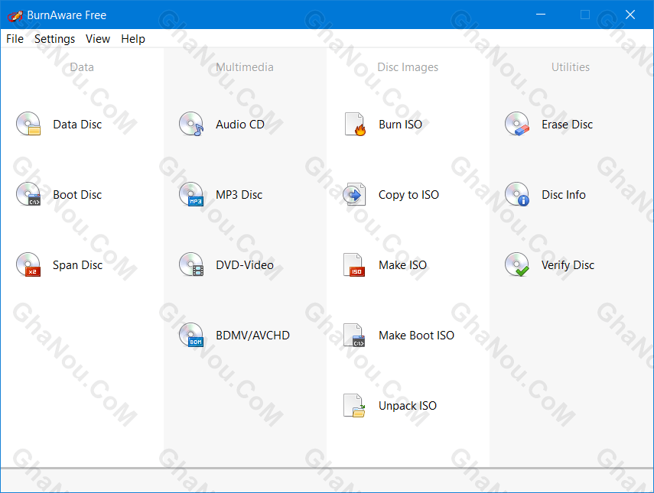Open the BDMV/AVCHD disc icon
This screenshot has height=493, width=654.
(x=191, y=336)
